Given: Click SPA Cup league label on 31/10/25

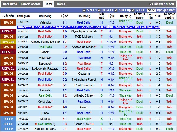Looking at the screenshot, I should (8, 42).
